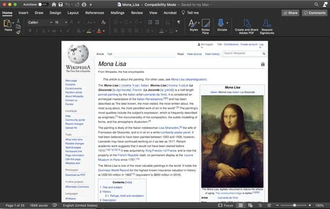330x209 pixels.
Task: Click the Home icon in title bar
Action: (54, 4)
